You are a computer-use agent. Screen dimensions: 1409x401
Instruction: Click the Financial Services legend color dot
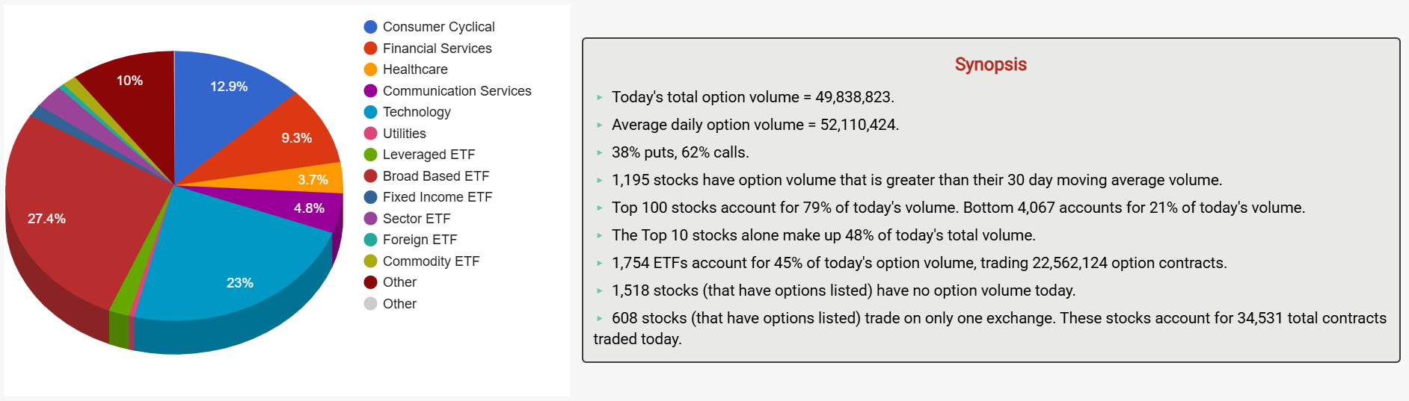[x=370, y=49]
